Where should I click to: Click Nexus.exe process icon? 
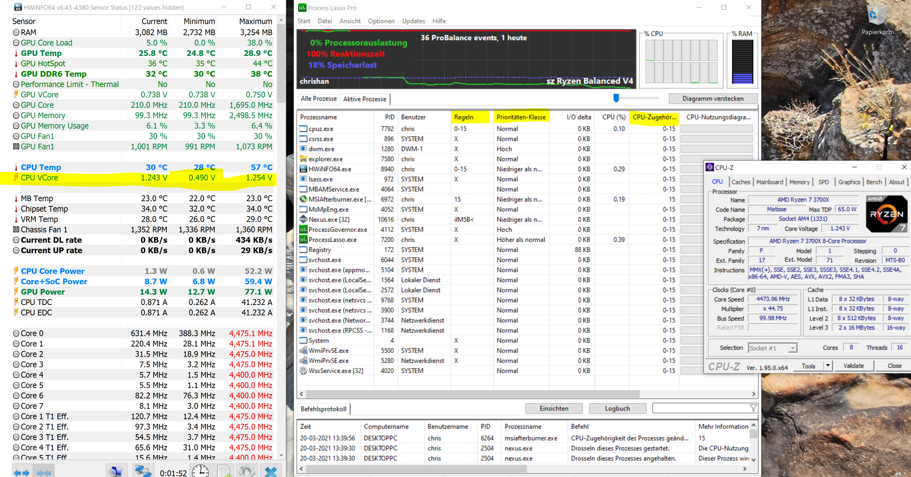303,219
